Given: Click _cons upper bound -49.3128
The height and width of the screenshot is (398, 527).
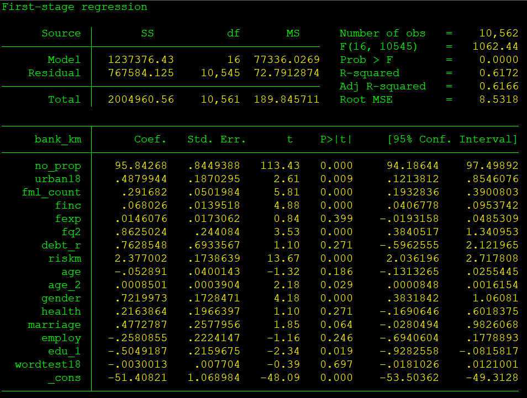Looking at the screenshot, I should 492,378.
